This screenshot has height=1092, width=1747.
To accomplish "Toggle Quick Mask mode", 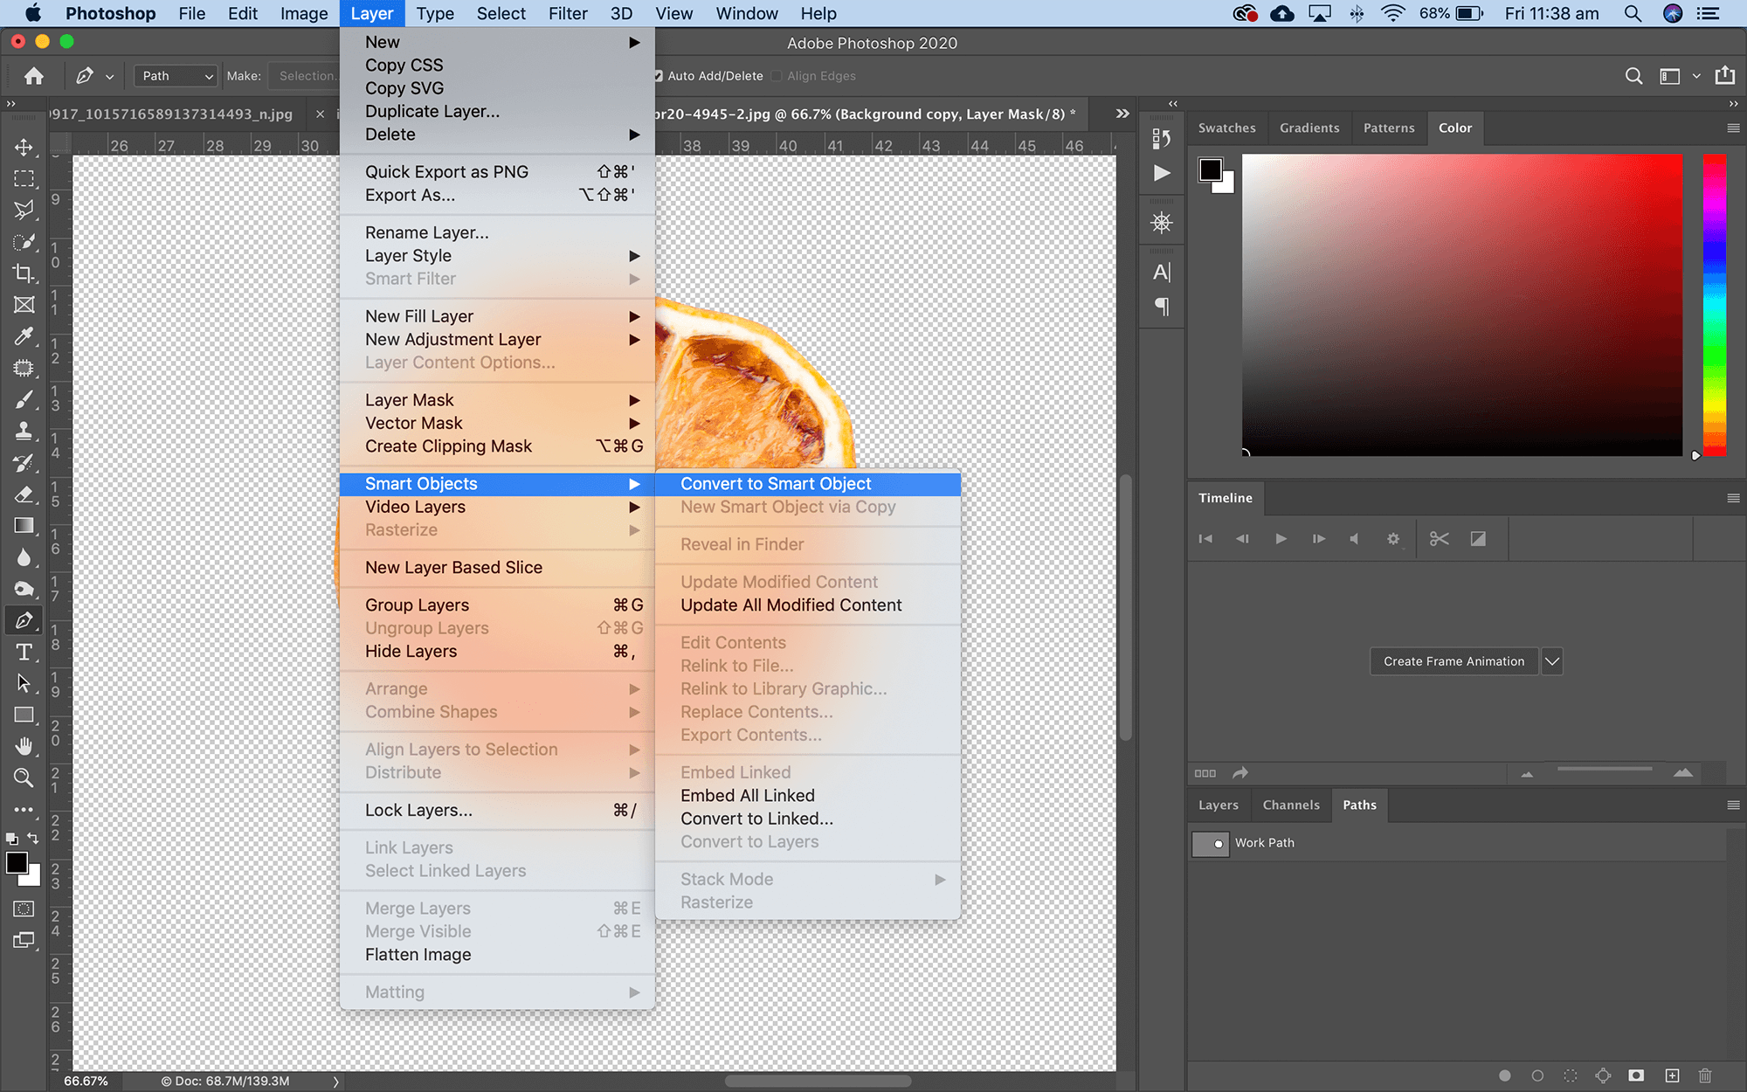I will [24, 909].
